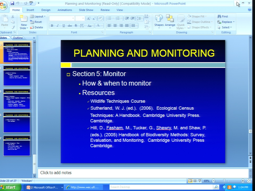Toggle Strikethrough formatting
Screen dimensions: 255x191
tap(70, 25)
